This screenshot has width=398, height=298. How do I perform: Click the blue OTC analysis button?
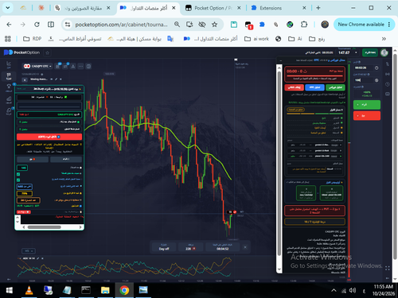(314, 87)
